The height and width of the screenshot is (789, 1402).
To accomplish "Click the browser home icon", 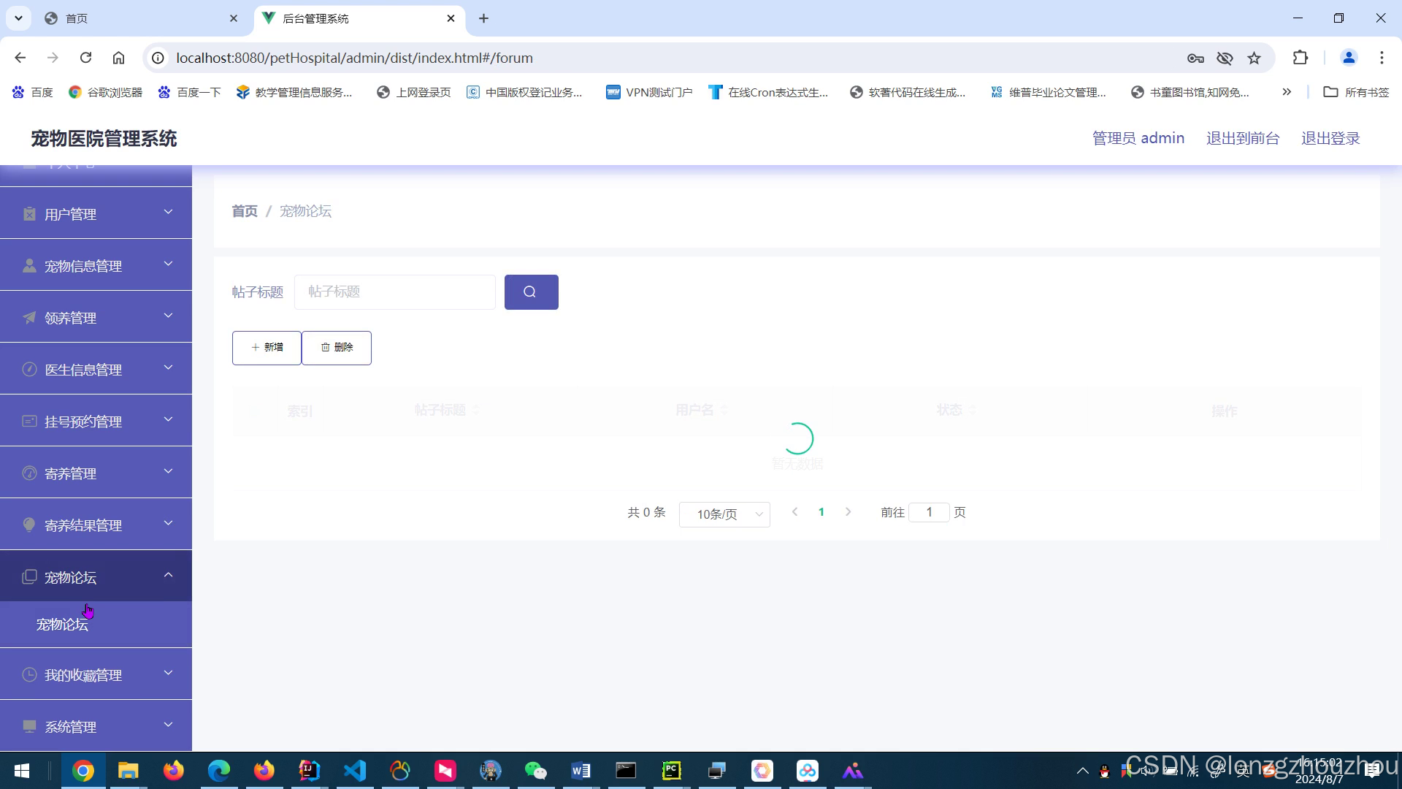I will click(x=118, y=58).
